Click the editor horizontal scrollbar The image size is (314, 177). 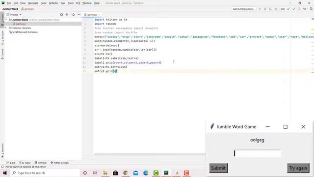click(x=150, y=154)
